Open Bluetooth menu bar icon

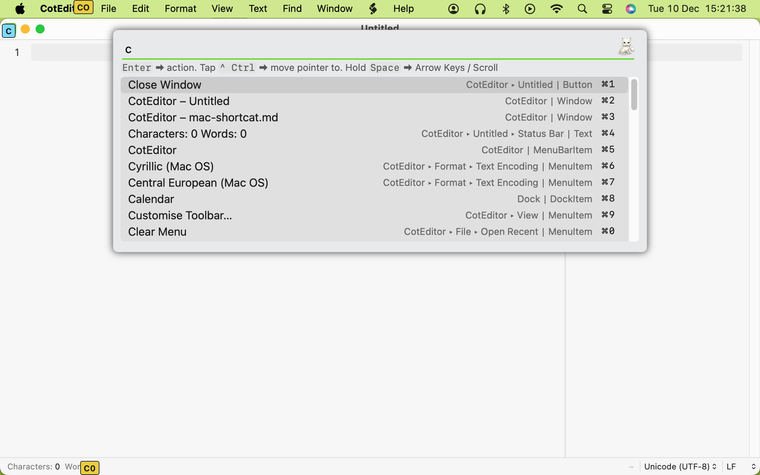click(506, 9)
